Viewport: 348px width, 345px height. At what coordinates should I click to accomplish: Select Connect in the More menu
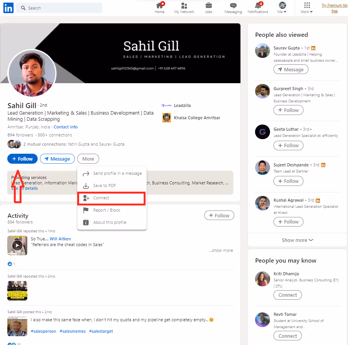pyautogui.click(x=111, y=198)
